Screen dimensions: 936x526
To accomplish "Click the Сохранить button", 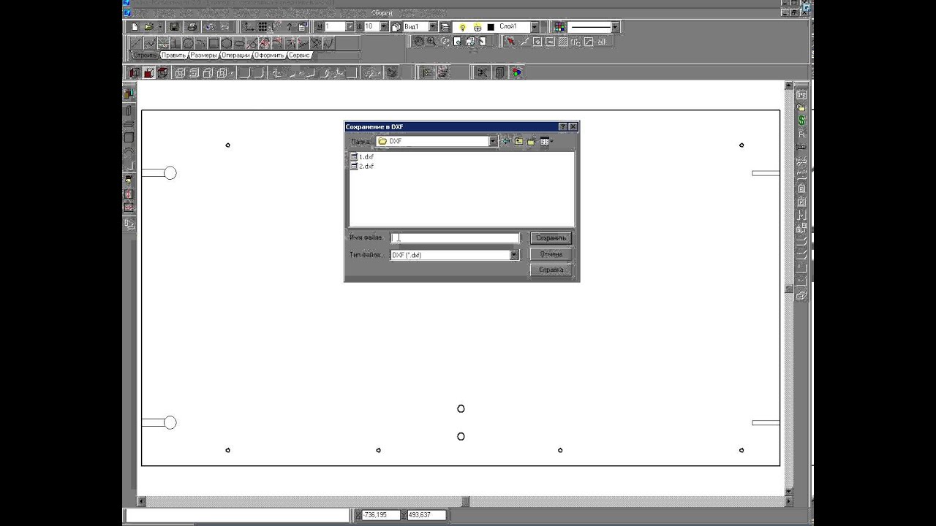I will pyautogui.click(x=551, y=237).
